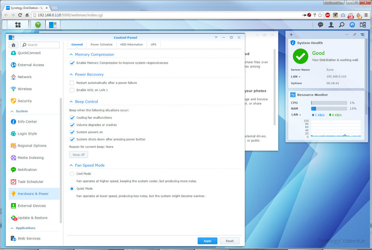Collapse the Beep Control section
The image size is (372, 250).
click(x=71, y=102)
